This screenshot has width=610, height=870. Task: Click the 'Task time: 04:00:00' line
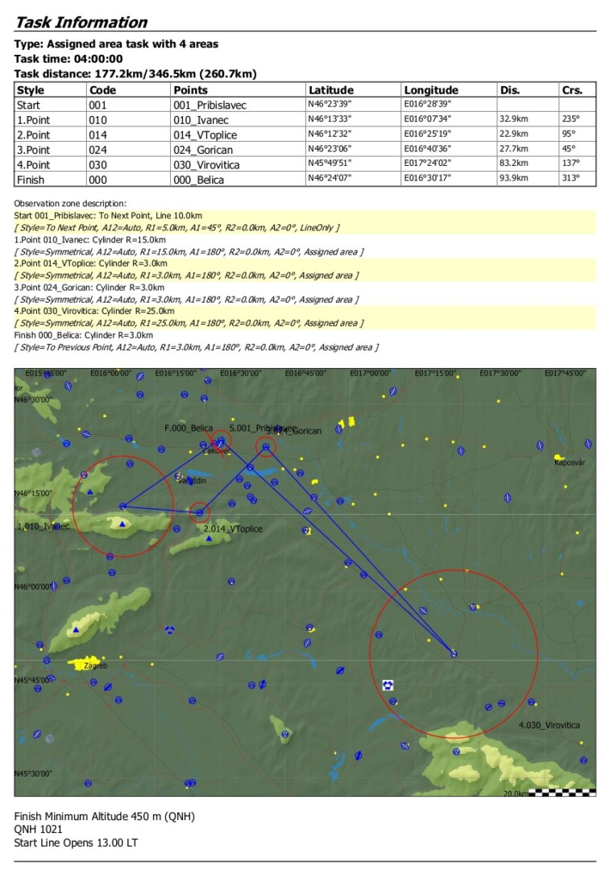(x=68, y=59)
